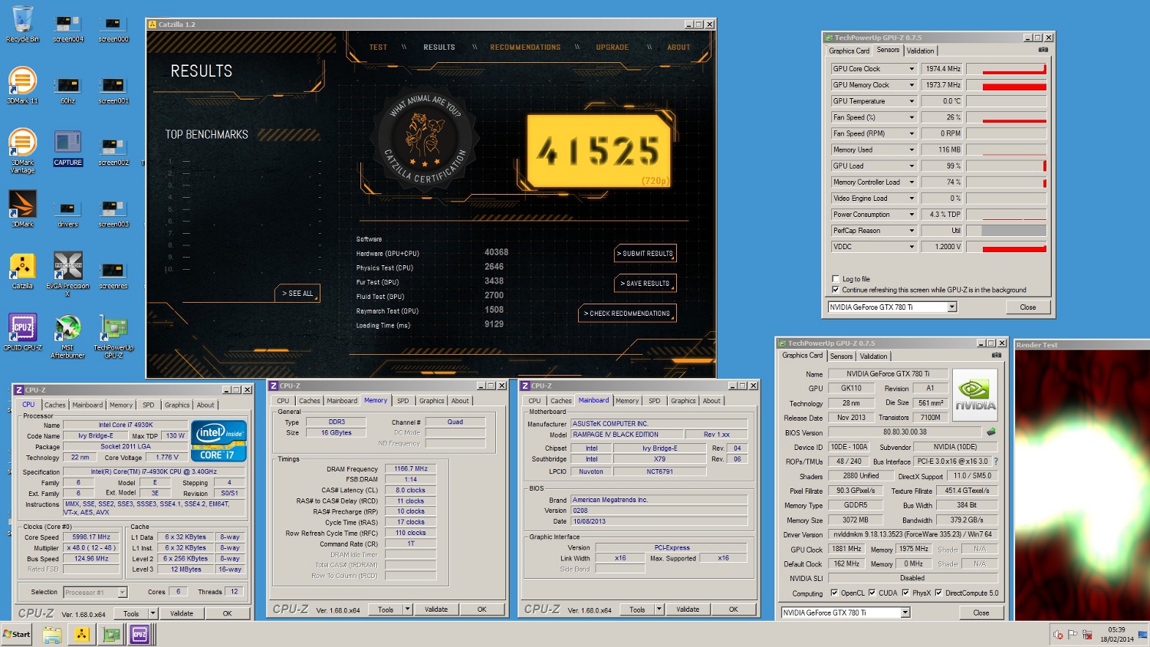The height and width of the screenshot is (647, 1150).
Task: Expand the Memory Used sensor dropdown
Action: 912,150
